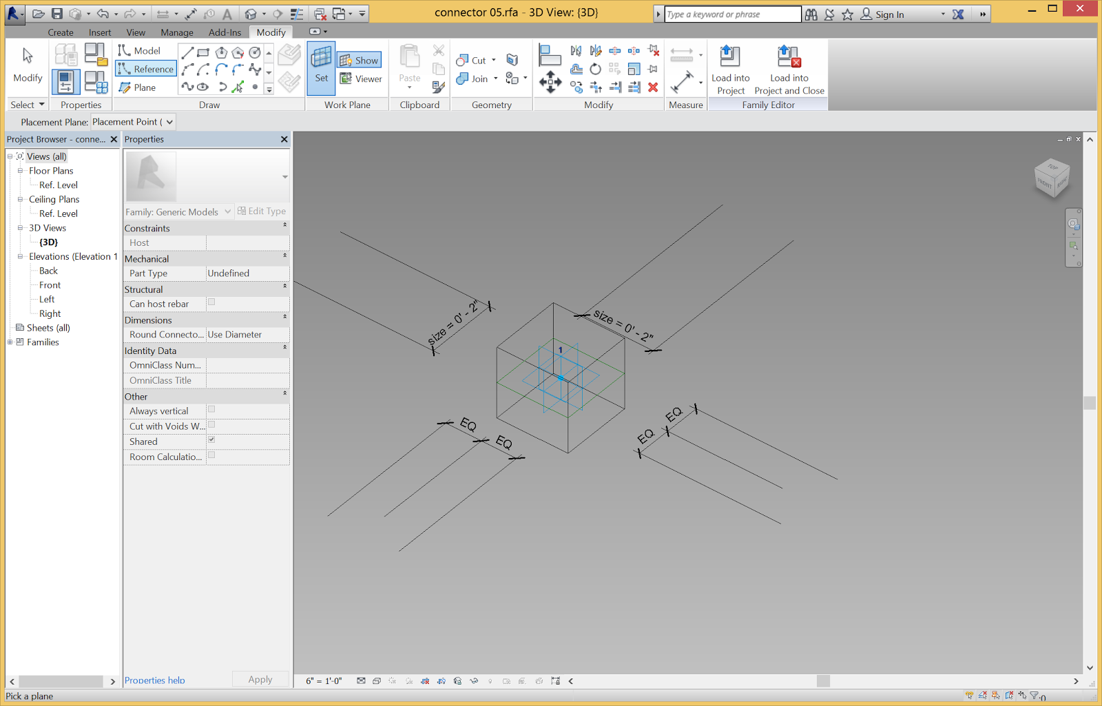Enable the Always vertical checkbox

coord(211,409)
